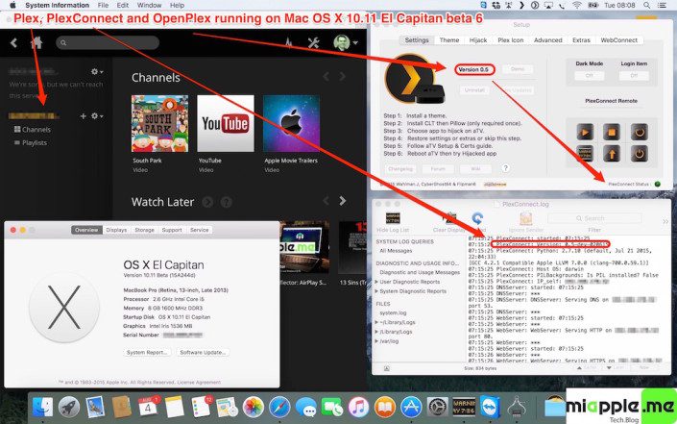
Task: Toggle Dark Mode switch in OpenPlex
Action: click(590, 76)
